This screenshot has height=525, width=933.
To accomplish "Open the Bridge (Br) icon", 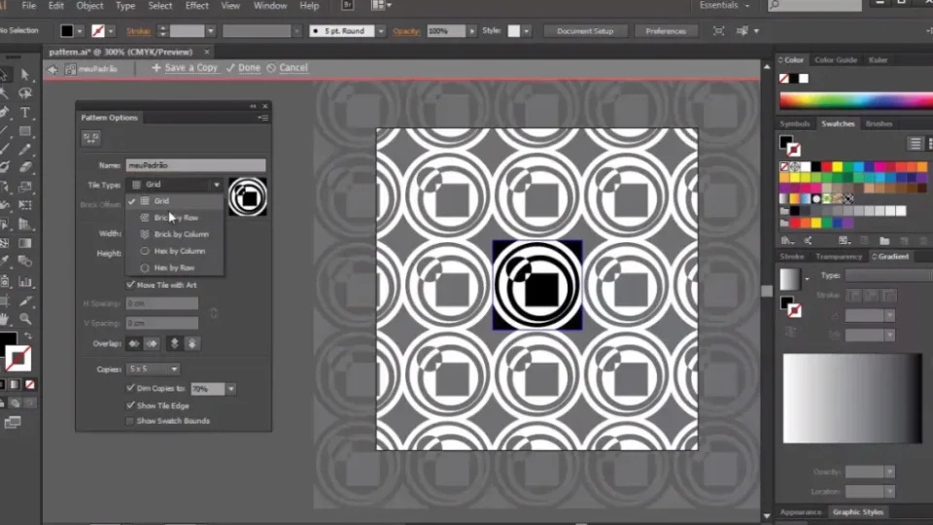I will (348, 6).
